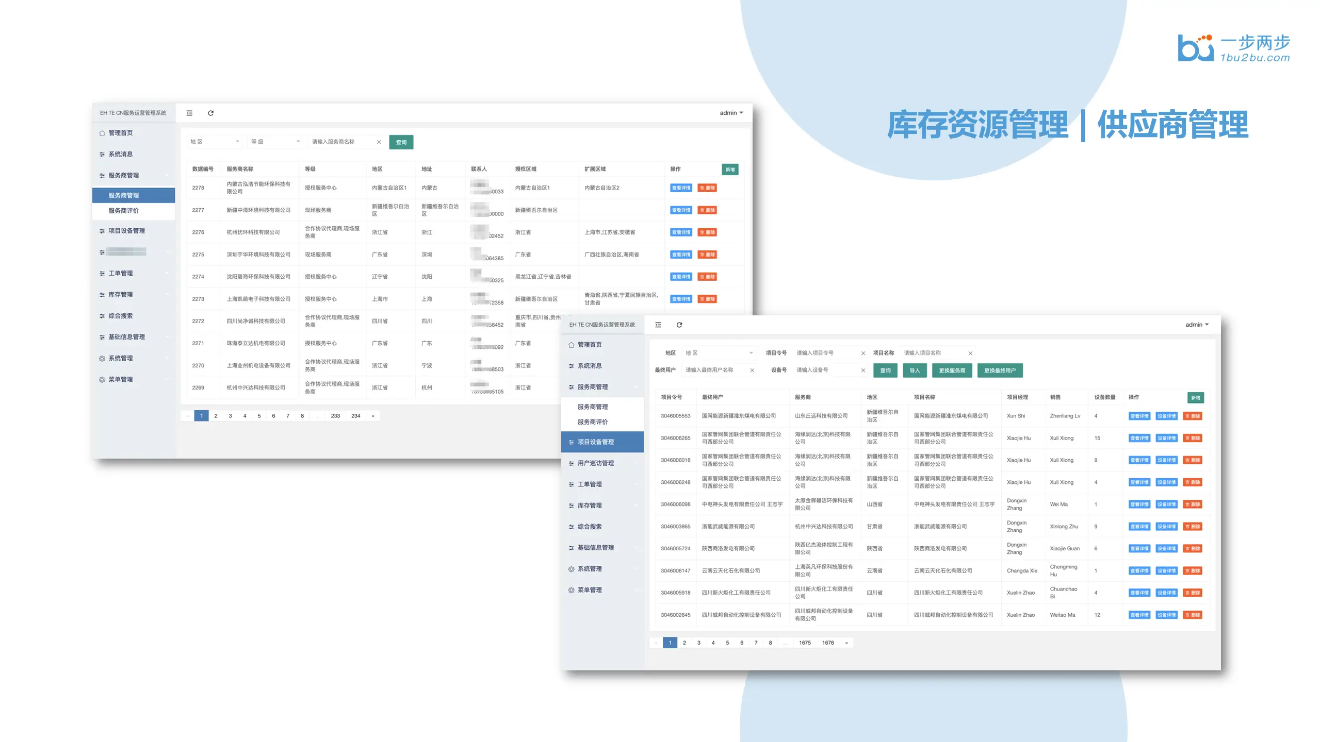Clear the 项目令号 input with its X icon
The height and width of the screenshot is (742, 1320).
coord(862,353)
